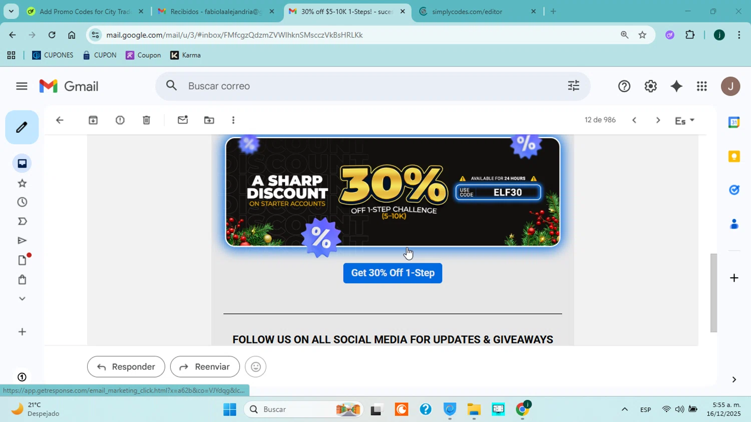Collapse side panel chevron at bottom right
Screen dimensions: 751x422
[734, 379]
